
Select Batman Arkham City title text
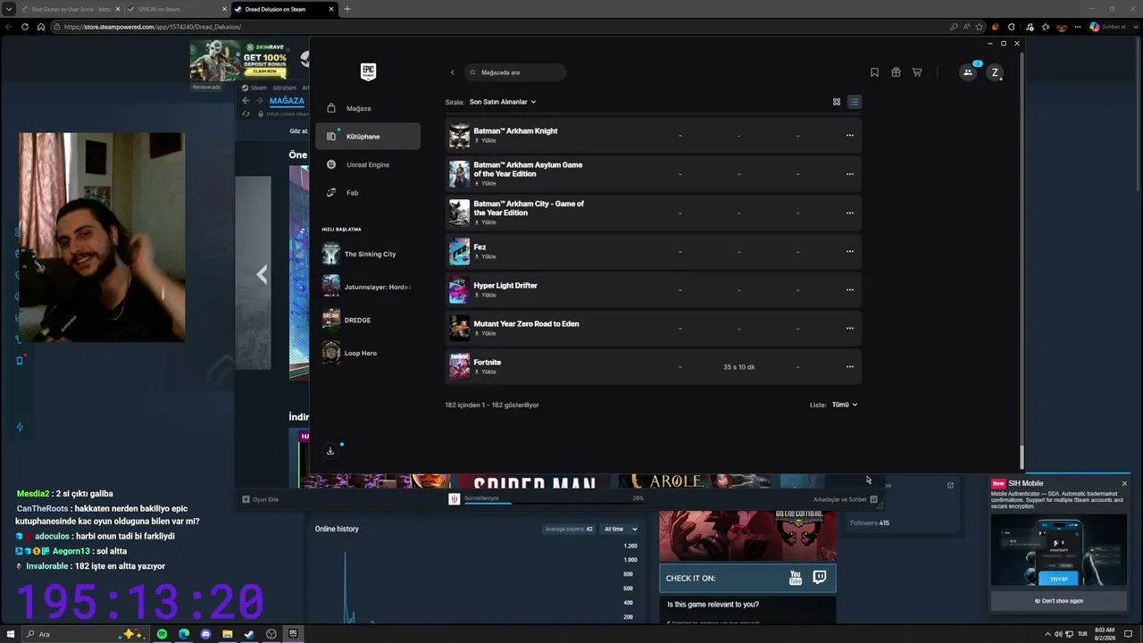click(x=529, y=208)
